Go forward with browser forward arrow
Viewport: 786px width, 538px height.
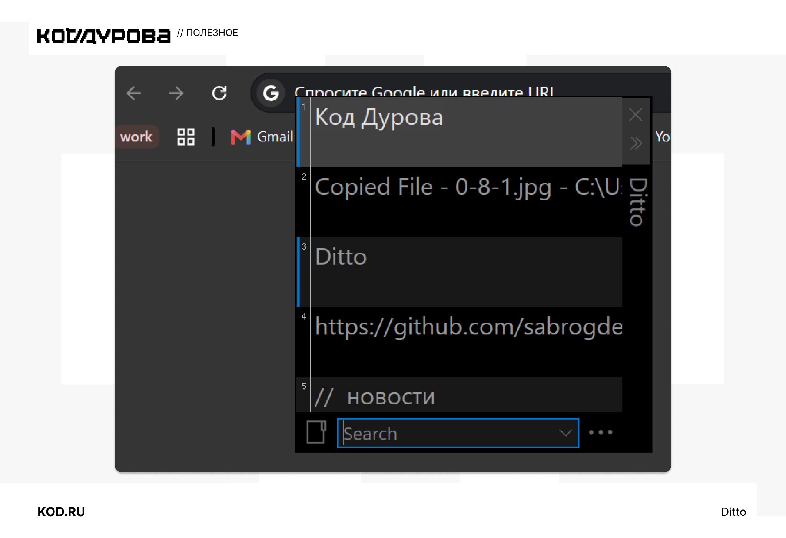(x=176, y=93)
